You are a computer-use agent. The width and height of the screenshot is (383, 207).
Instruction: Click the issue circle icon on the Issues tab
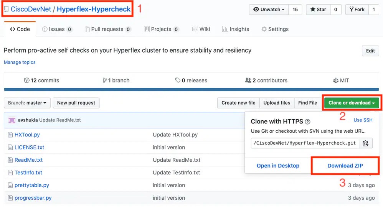coord(45,29)
